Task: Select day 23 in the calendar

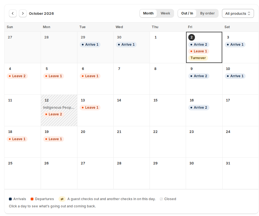Action: pos(204,142)
